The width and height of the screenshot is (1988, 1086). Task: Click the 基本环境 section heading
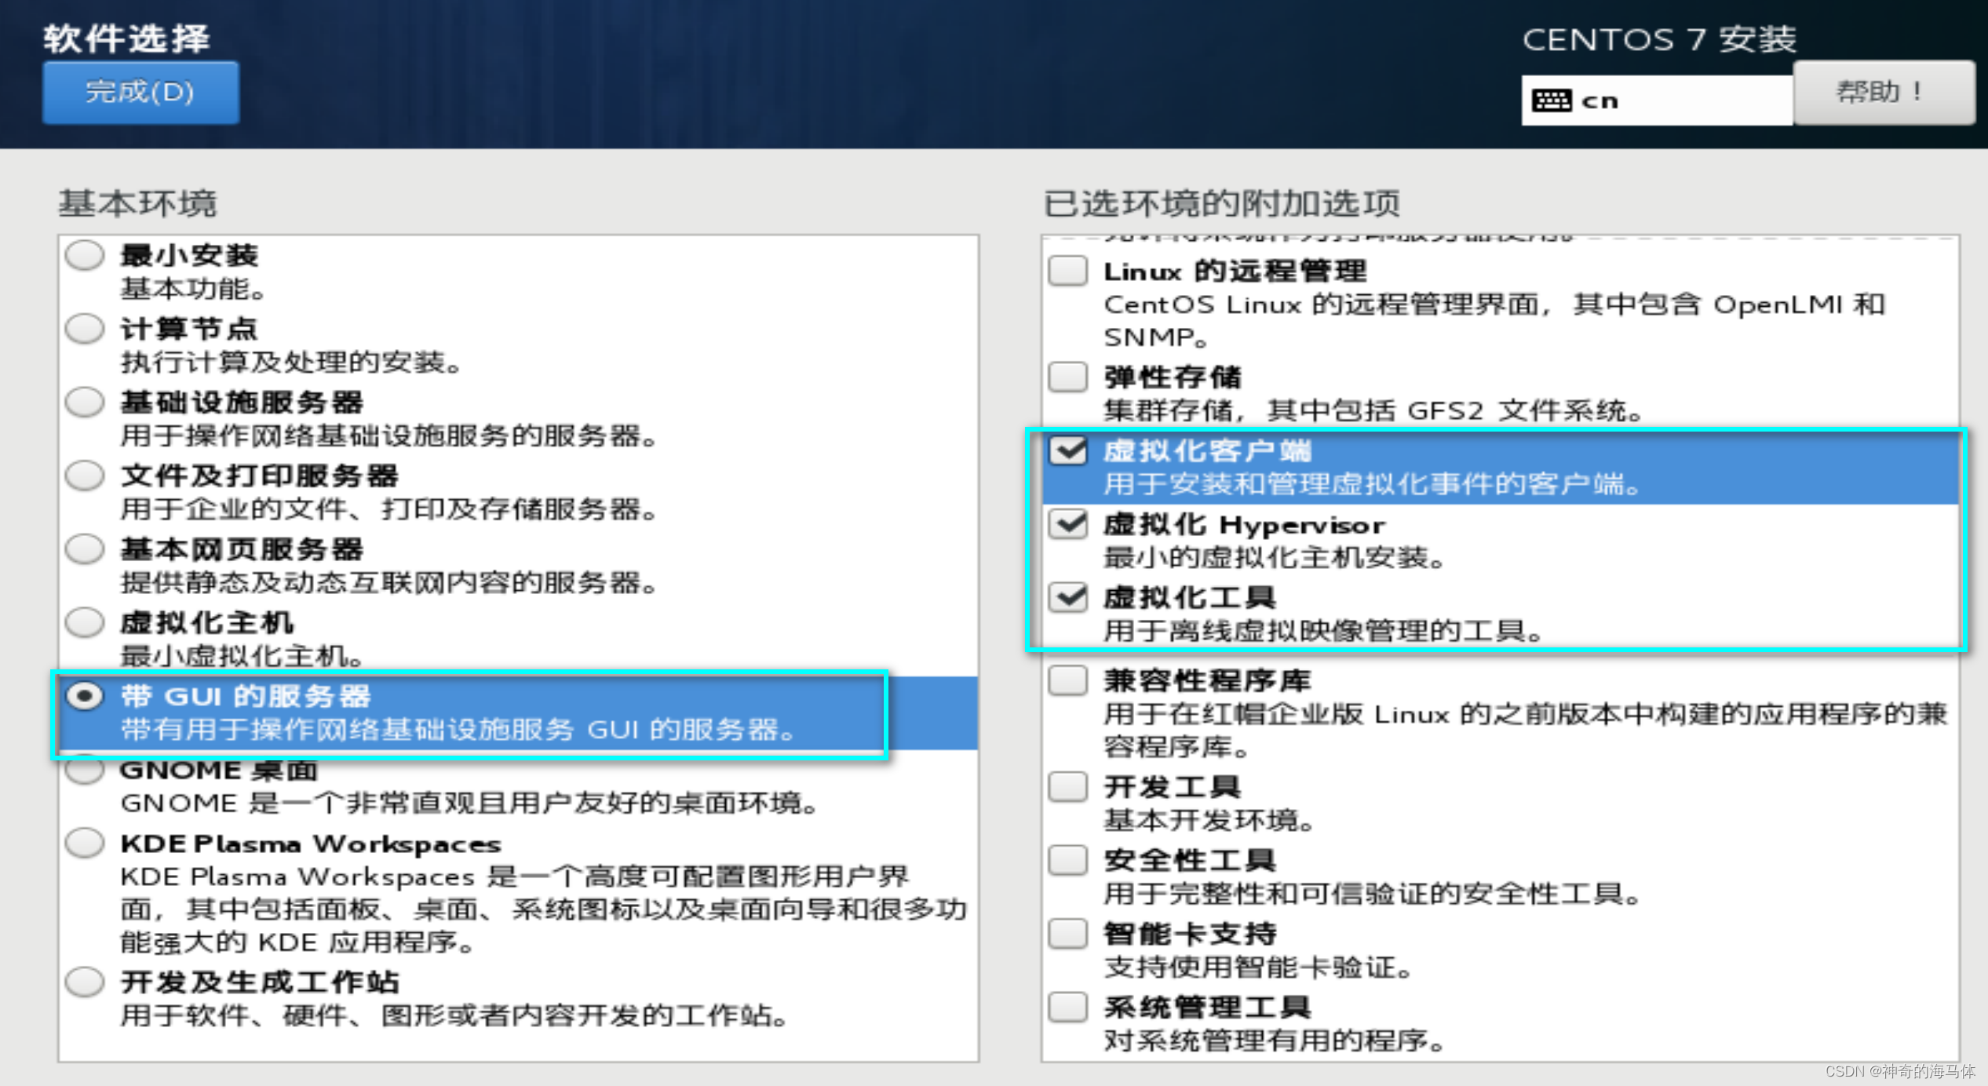click(137, 203)
